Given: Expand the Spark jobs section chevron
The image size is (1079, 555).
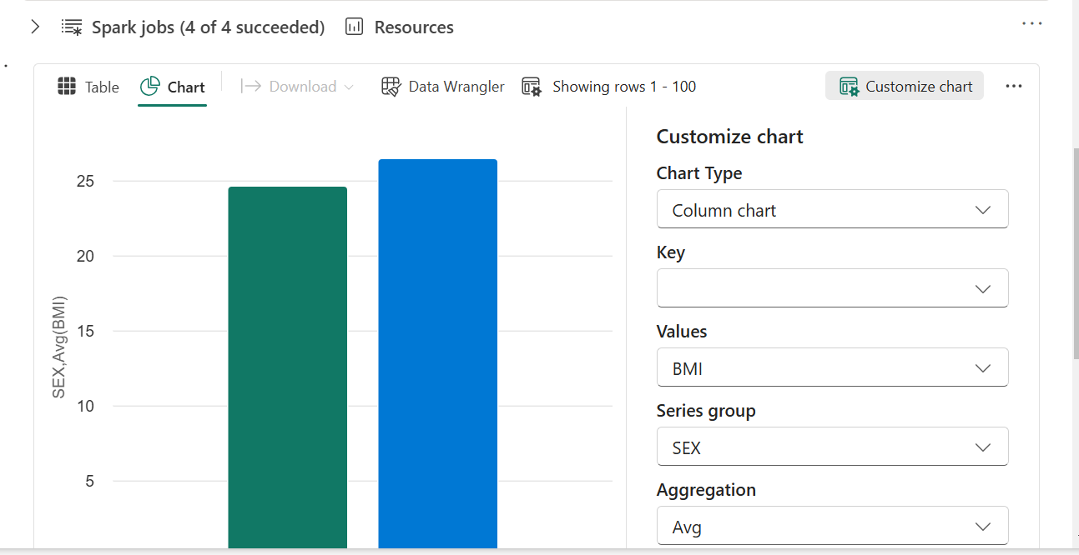Looking at the screenshot, I should click(35, 27).
